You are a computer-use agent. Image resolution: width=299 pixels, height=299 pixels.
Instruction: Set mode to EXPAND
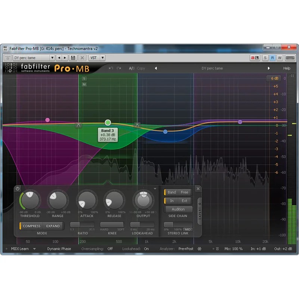[x=53, y=226]
